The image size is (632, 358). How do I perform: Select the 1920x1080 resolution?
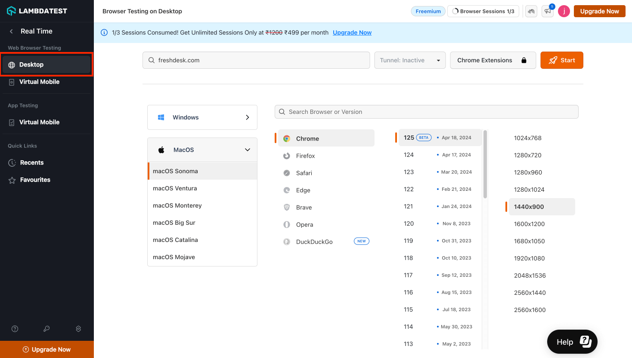tap(529, 258)
